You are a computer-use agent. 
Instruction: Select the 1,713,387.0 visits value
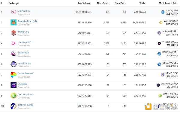(140, 96)
